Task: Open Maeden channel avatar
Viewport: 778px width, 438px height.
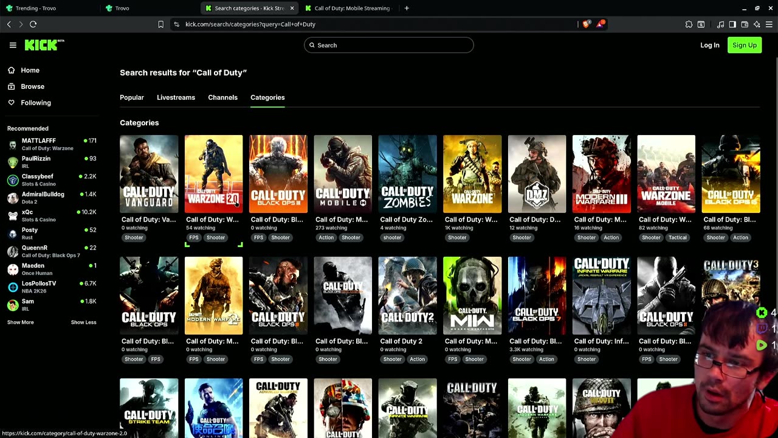Action: click(13, 269)
